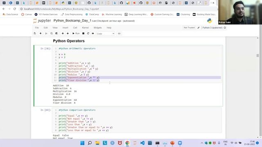
Task: Copy selected cells toolbar icon
Action: click(52, 33)
